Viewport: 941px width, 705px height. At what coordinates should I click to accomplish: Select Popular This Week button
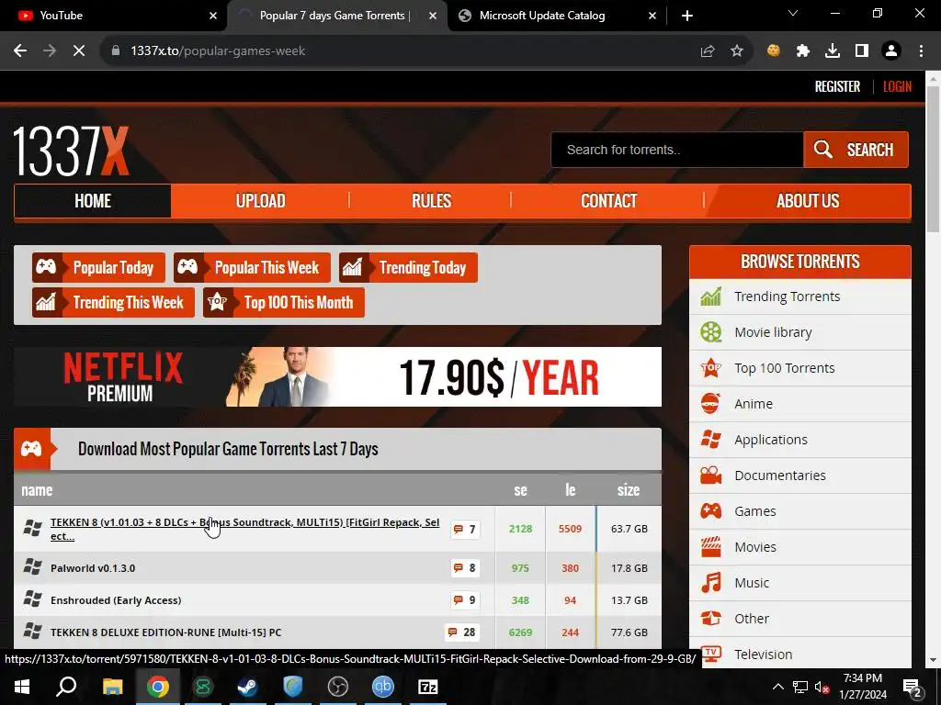pyautogui.click(x=252, y=267)
